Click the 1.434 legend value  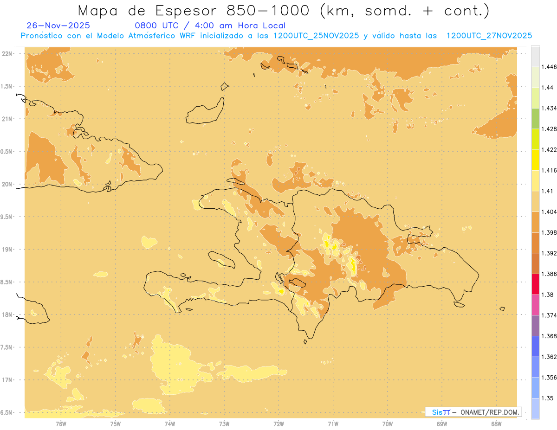[x=549, y=108]
